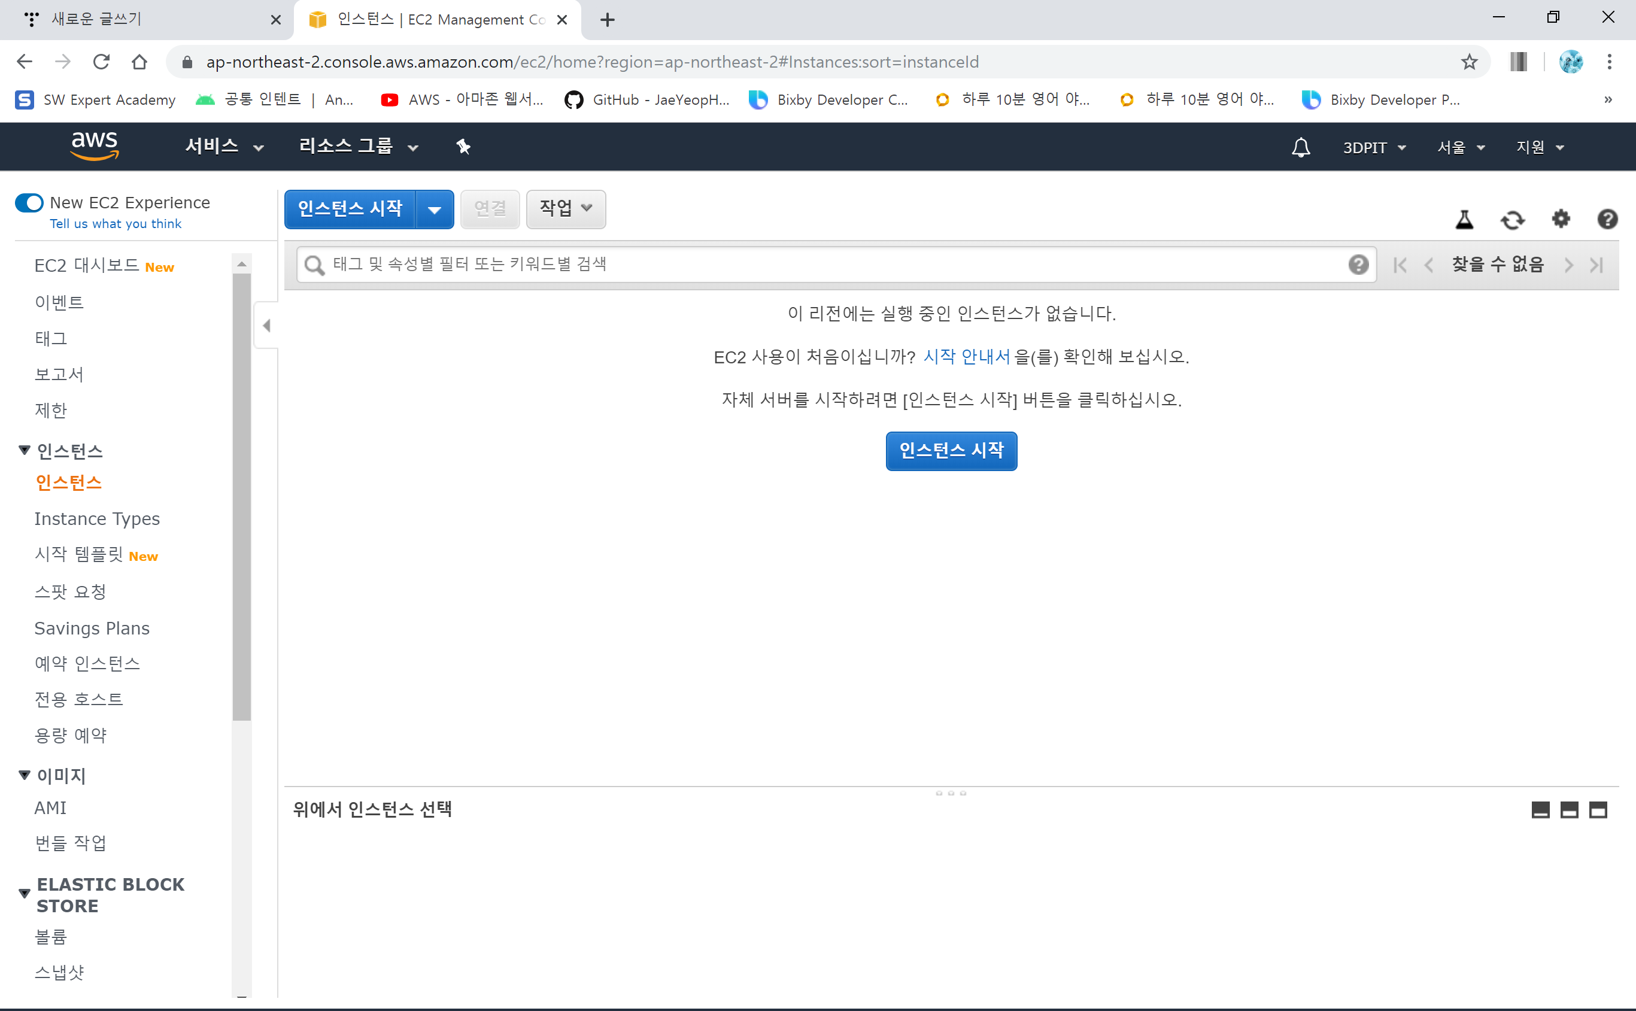Click the help question mark icon at far right
Screen dimensions: 1636x1011
1607,219
